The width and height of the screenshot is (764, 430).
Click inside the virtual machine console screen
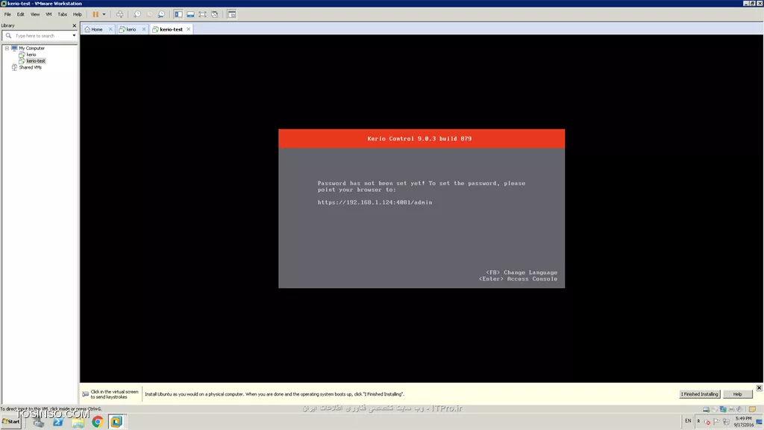coord(422,208)
